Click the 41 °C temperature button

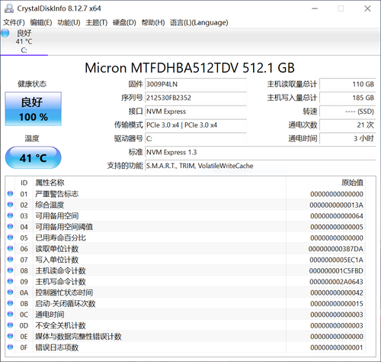[x=34, y=157]
